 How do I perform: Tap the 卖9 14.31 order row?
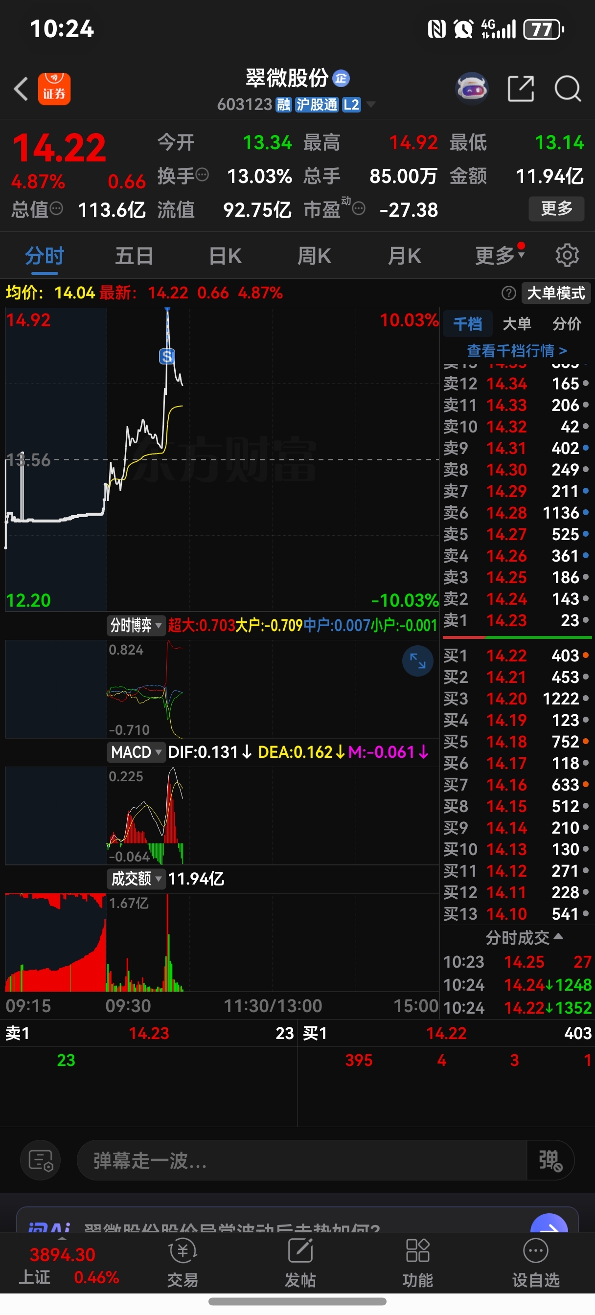click(516, 448)
